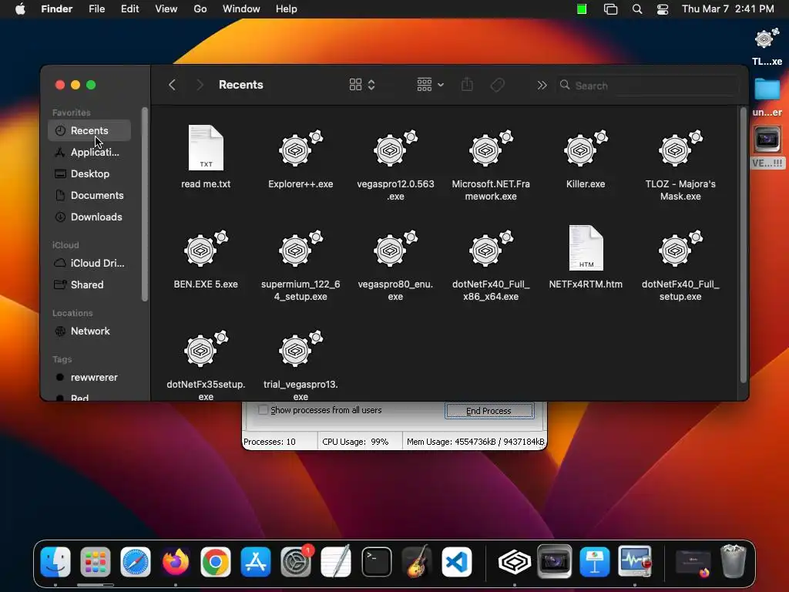Open the Help menu

287,9
